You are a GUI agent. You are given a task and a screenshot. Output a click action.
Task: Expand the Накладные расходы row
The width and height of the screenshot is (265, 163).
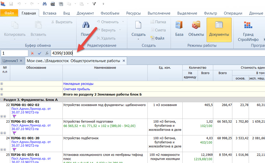(2, 84)
